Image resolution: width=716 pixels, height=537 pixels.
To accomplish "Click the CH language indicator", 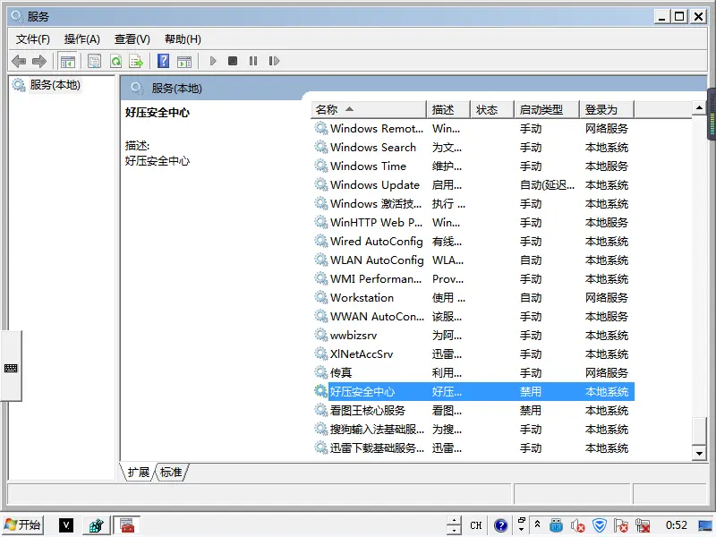I will point(476,525).
